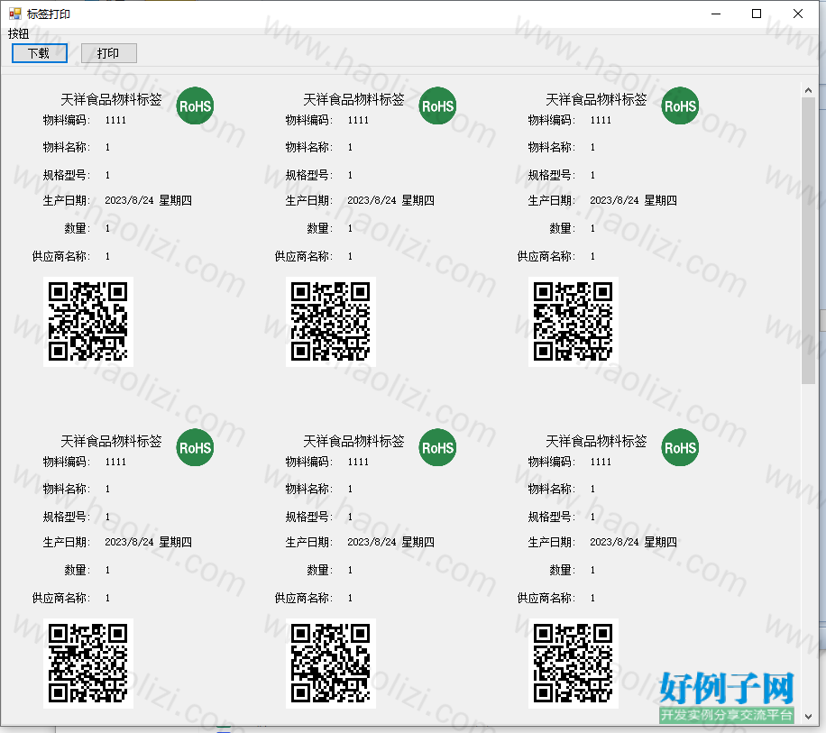Click RoHS badge on top-row middle label

coord(437,105)
